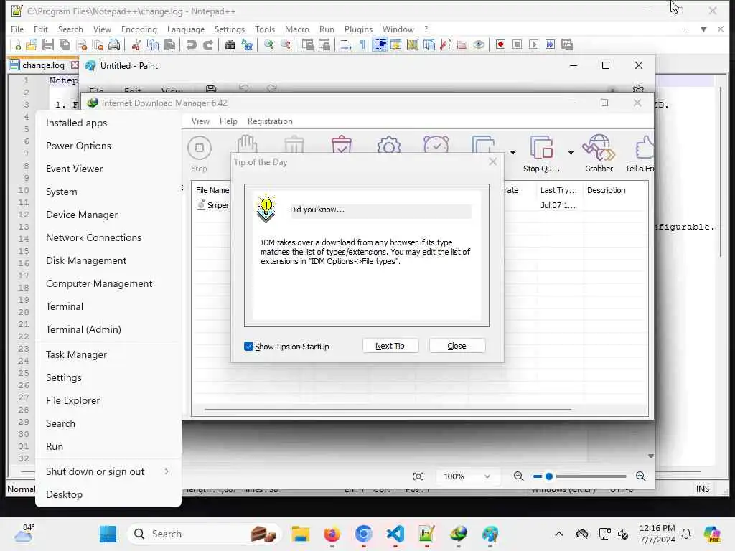Toggle Show All Characters pilcrow icon

362,45
